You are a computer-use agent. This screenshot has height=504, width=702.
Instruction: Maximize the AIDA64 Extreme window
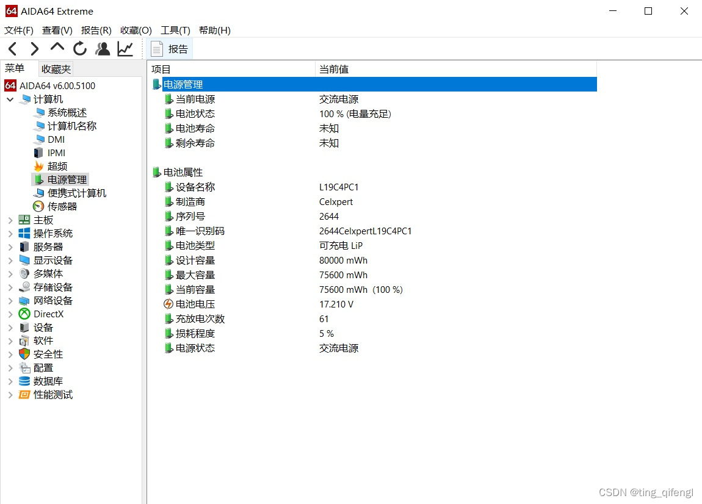point(648,11)
